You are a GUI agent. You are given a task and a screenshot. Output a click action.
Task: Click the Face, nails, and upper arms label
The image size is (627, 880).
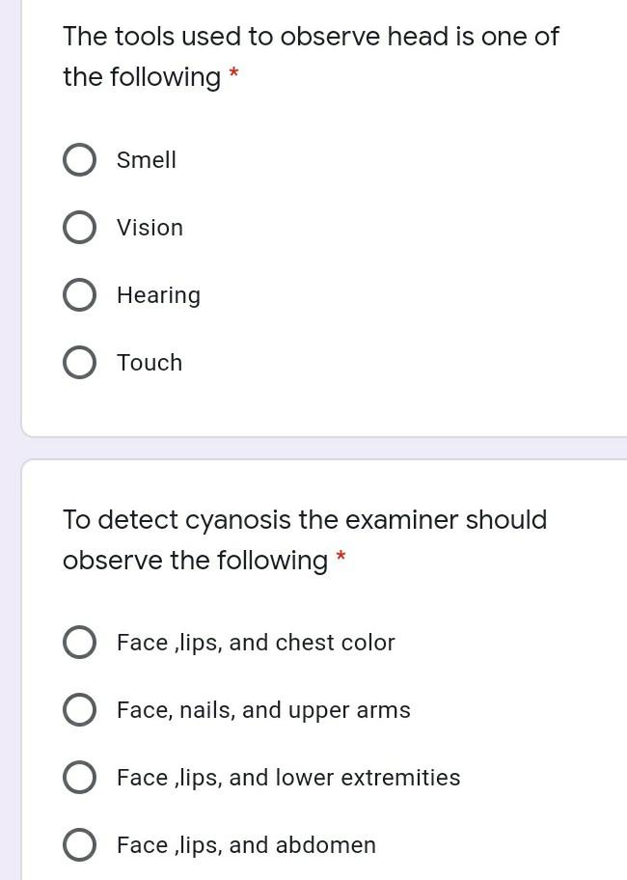tap(263, 709)
